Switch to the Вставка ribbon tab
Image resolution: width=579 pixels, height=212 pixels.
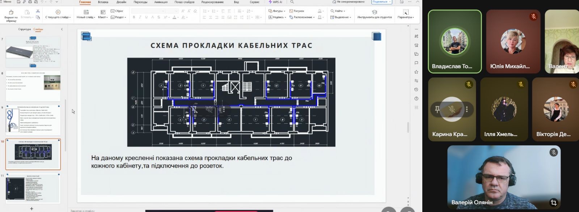point(103,2)
